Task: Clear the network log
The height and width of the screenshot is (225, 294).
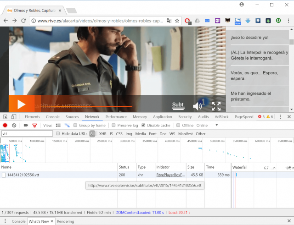Action: click(14, 125)
